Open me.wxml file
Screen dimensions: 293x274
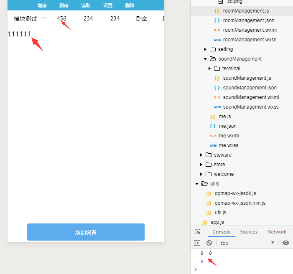(x=229, y=136)
